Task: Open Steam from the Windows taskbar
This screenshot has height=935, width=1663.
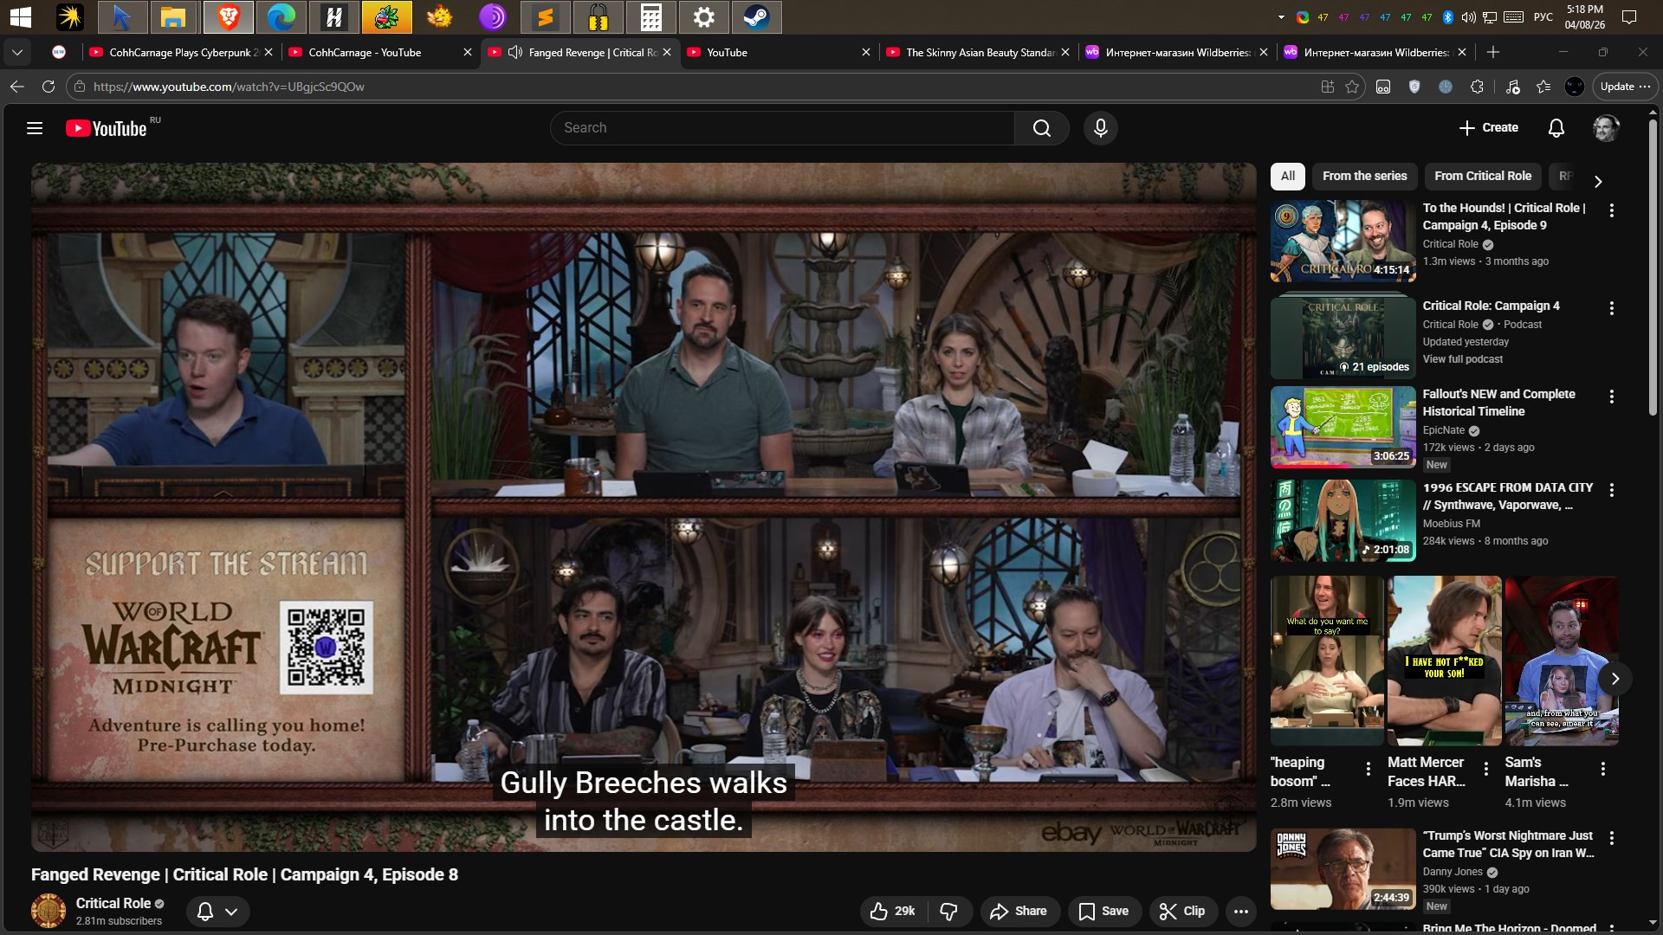Action: click(756, 16)
